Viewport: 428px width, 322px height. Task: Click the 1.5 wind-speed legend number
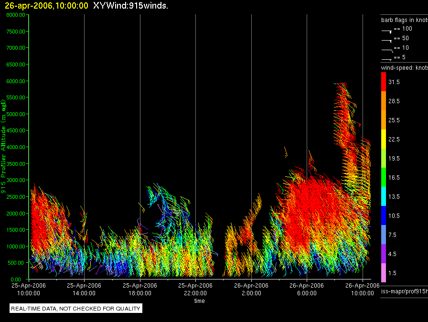click(x=392, y=273)
